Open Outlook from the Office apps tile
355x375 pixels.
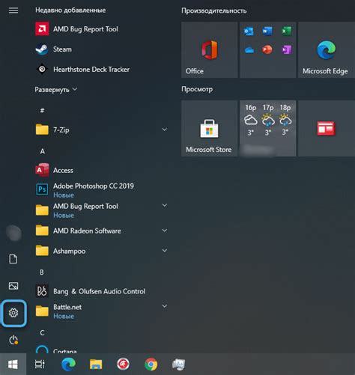pyautogui.click(x=249, y=31)
